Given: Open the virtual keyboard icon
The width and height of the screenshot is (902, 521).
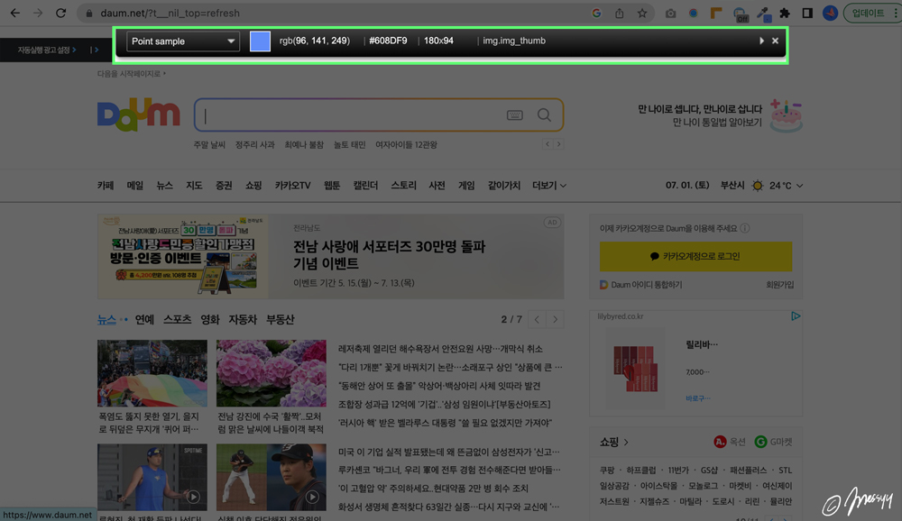Looking at the screenshot, I should (x=515, y=115).
